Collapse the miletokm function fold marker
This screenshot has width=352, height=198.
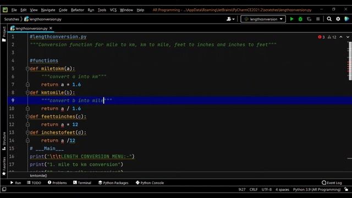(x=28, y=69)
